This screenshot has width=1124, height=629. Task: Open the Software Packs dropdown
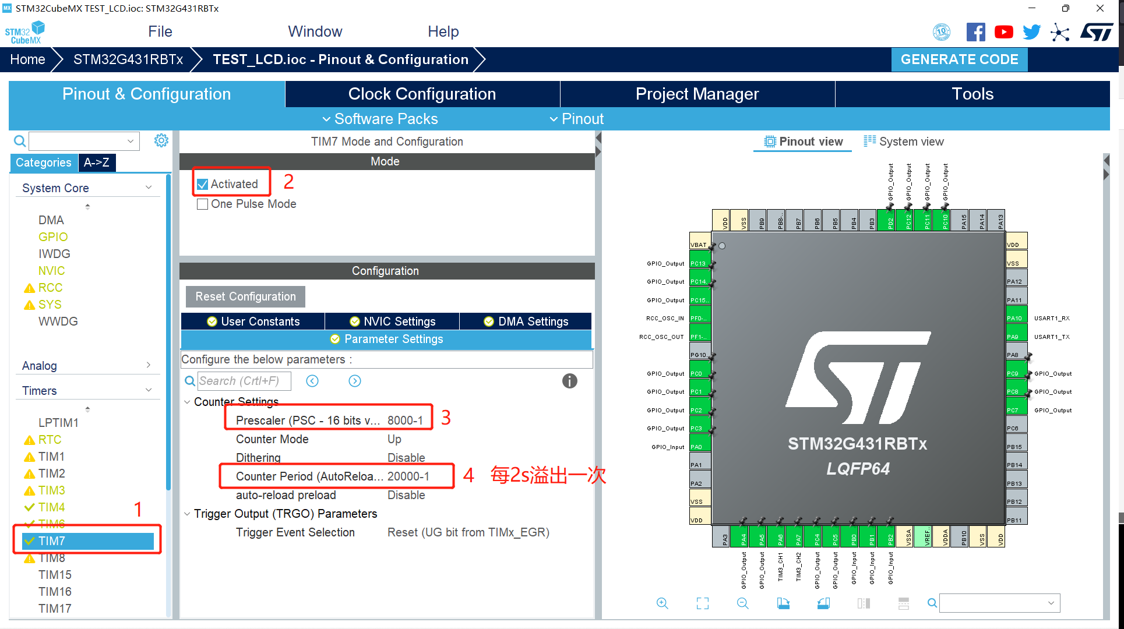click(380, 119)
